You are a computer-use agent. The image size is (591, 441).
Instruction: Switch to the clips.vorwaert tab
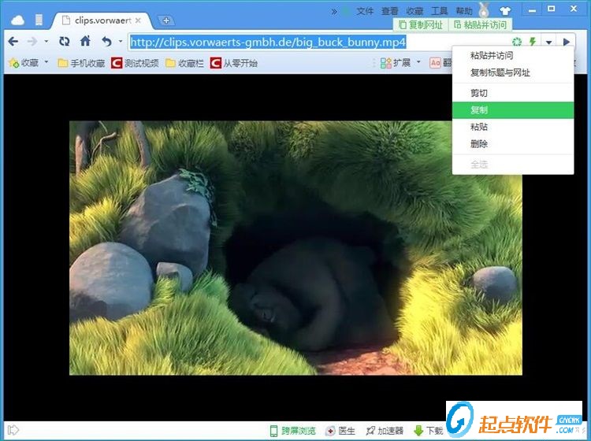point(102,20)
